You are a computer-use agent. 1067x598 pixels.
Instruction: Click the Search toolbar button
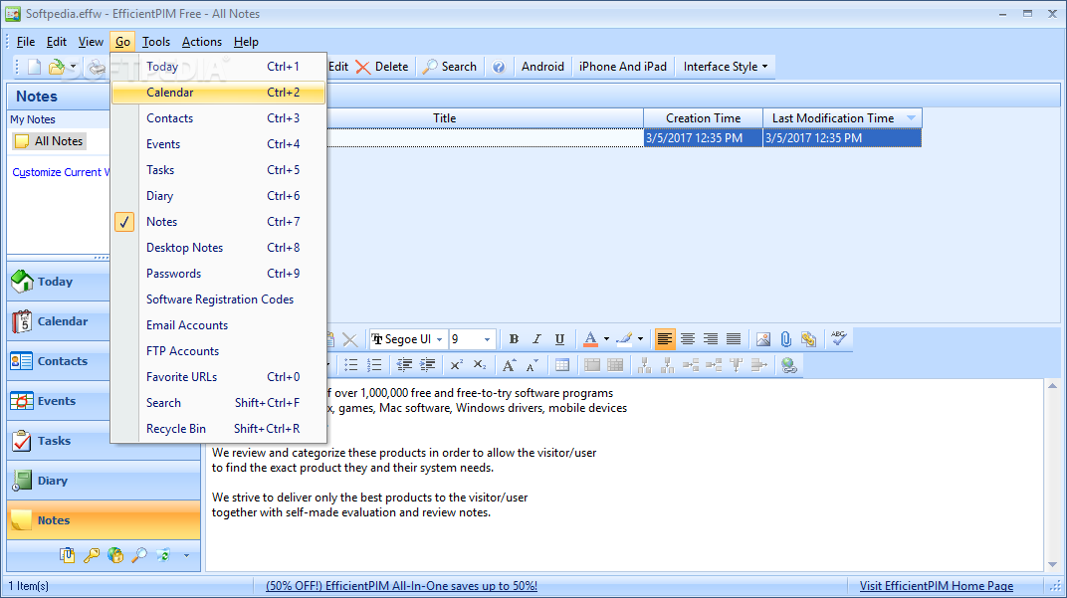click(x=450, y=67)
